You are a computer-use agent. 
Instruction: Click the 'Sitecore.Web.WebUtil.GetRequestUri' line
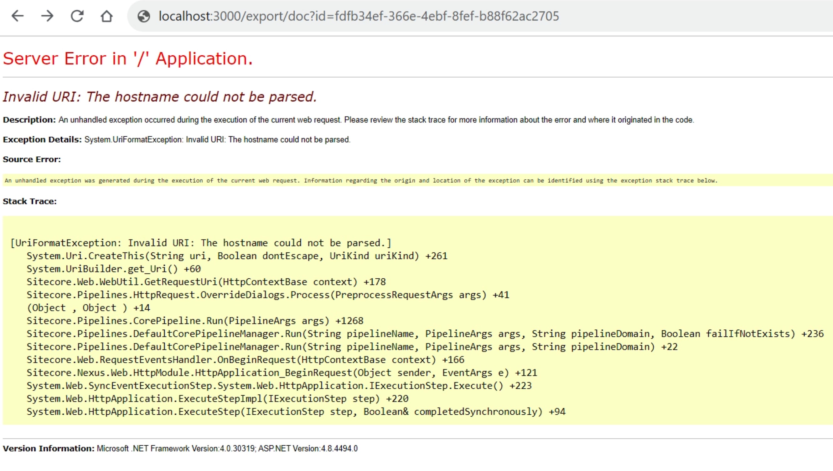pyautogui.click(x=206, y=282)
